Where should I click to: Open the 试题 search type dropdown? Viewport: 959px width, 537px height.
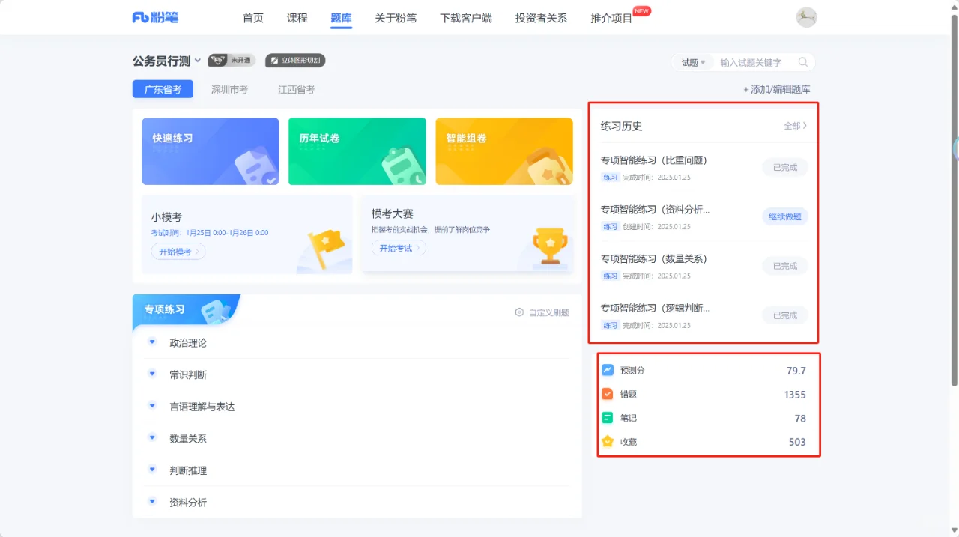(692, 62)
